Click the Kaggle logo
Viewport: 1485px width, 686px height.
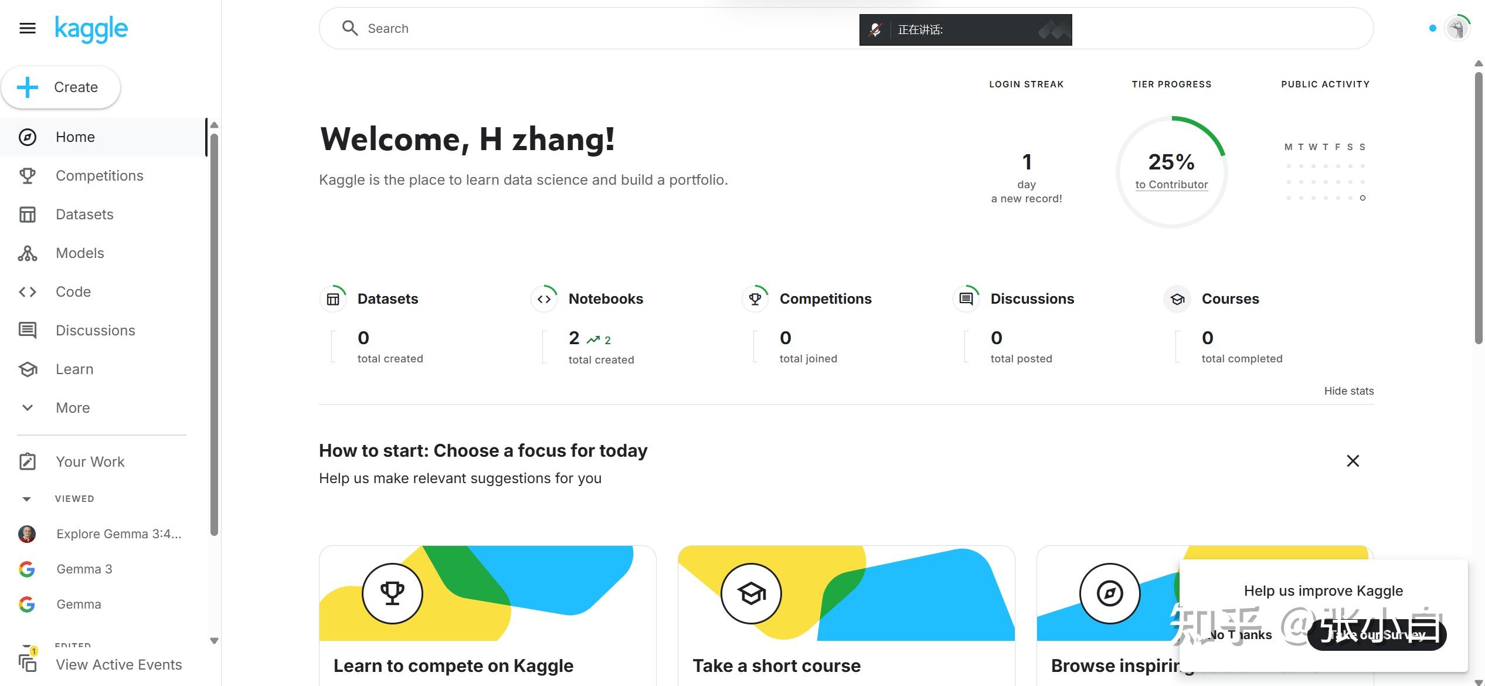click(91, 29)
